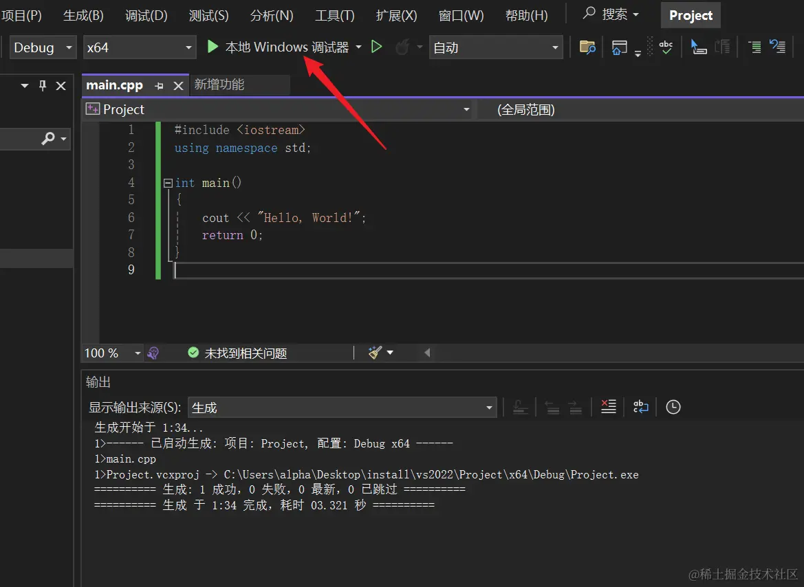This screenshot has height=587, width=804.
Task: Open the Hot Reload options dropdown arrow
Action: click(420, 47)
